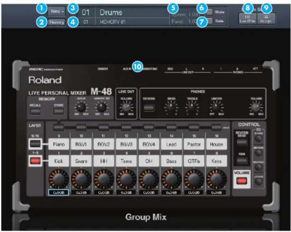Open the Menu dropdown

[x=57, y=12]
